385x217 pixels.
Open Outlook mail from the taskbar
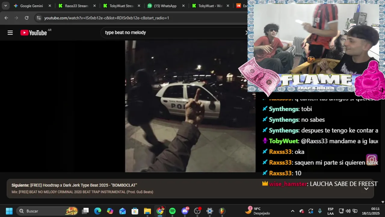click(x=122, y=211)
